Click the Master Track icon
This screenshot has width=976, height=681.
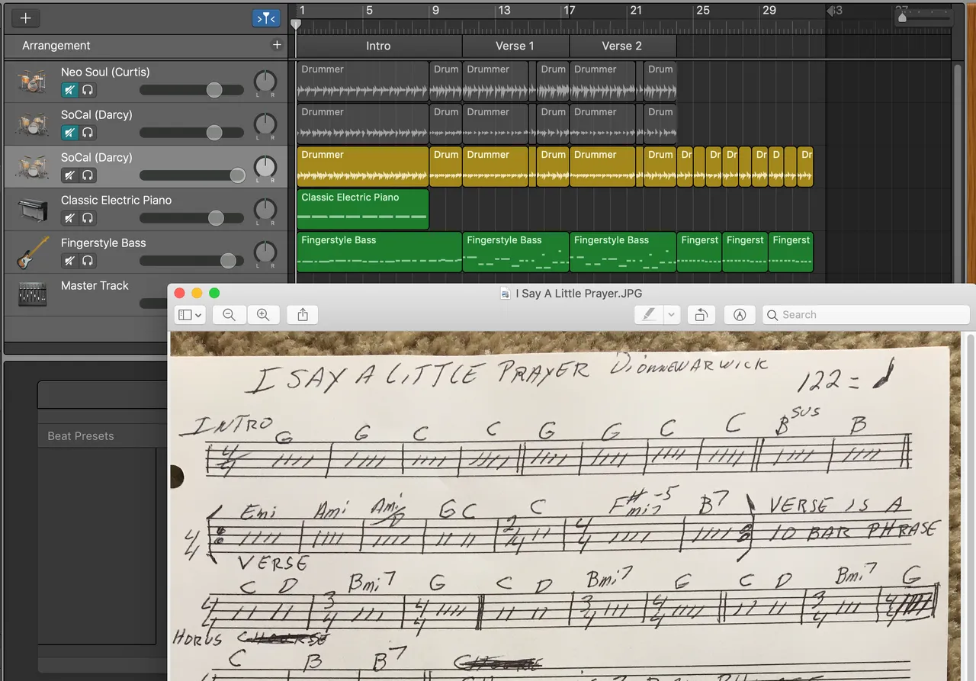[32, 294]
